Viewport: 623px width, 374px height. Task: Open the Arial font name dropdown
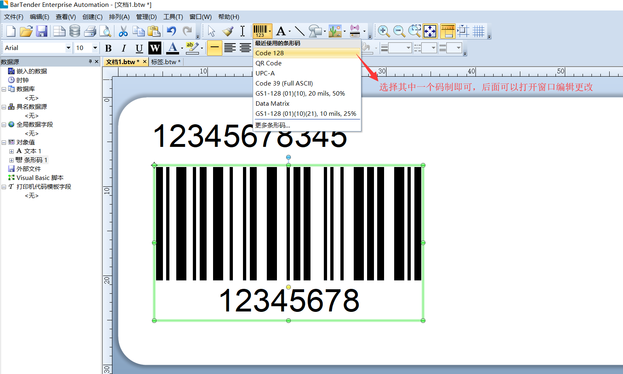(68, 48)
